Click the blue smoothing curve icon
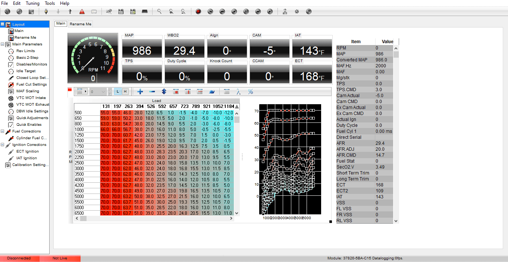Screen dimensions: 508x262 tap(211, 91)
